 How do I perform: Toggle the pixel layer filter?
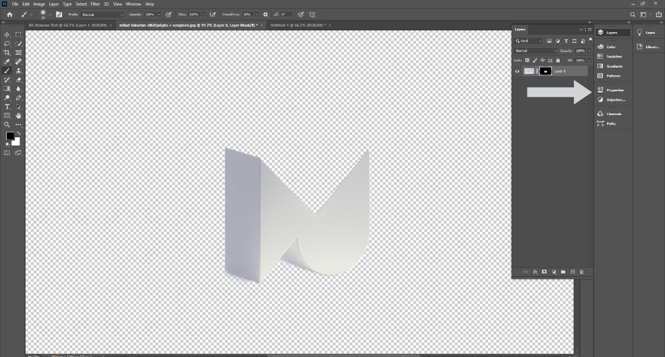coord(549,41)
